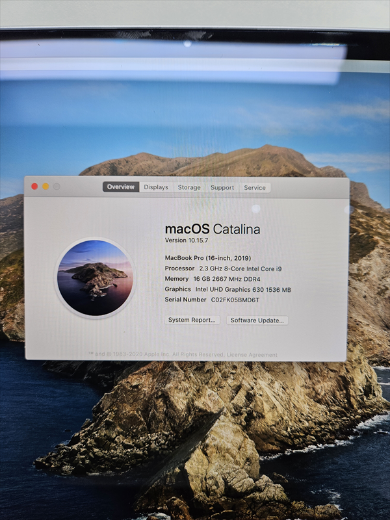
Task: Open the Storage tab
Action: click(x=189, y=187)
